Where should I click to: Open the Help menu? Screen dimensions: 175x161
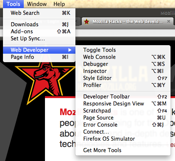(x=59, y=4)
